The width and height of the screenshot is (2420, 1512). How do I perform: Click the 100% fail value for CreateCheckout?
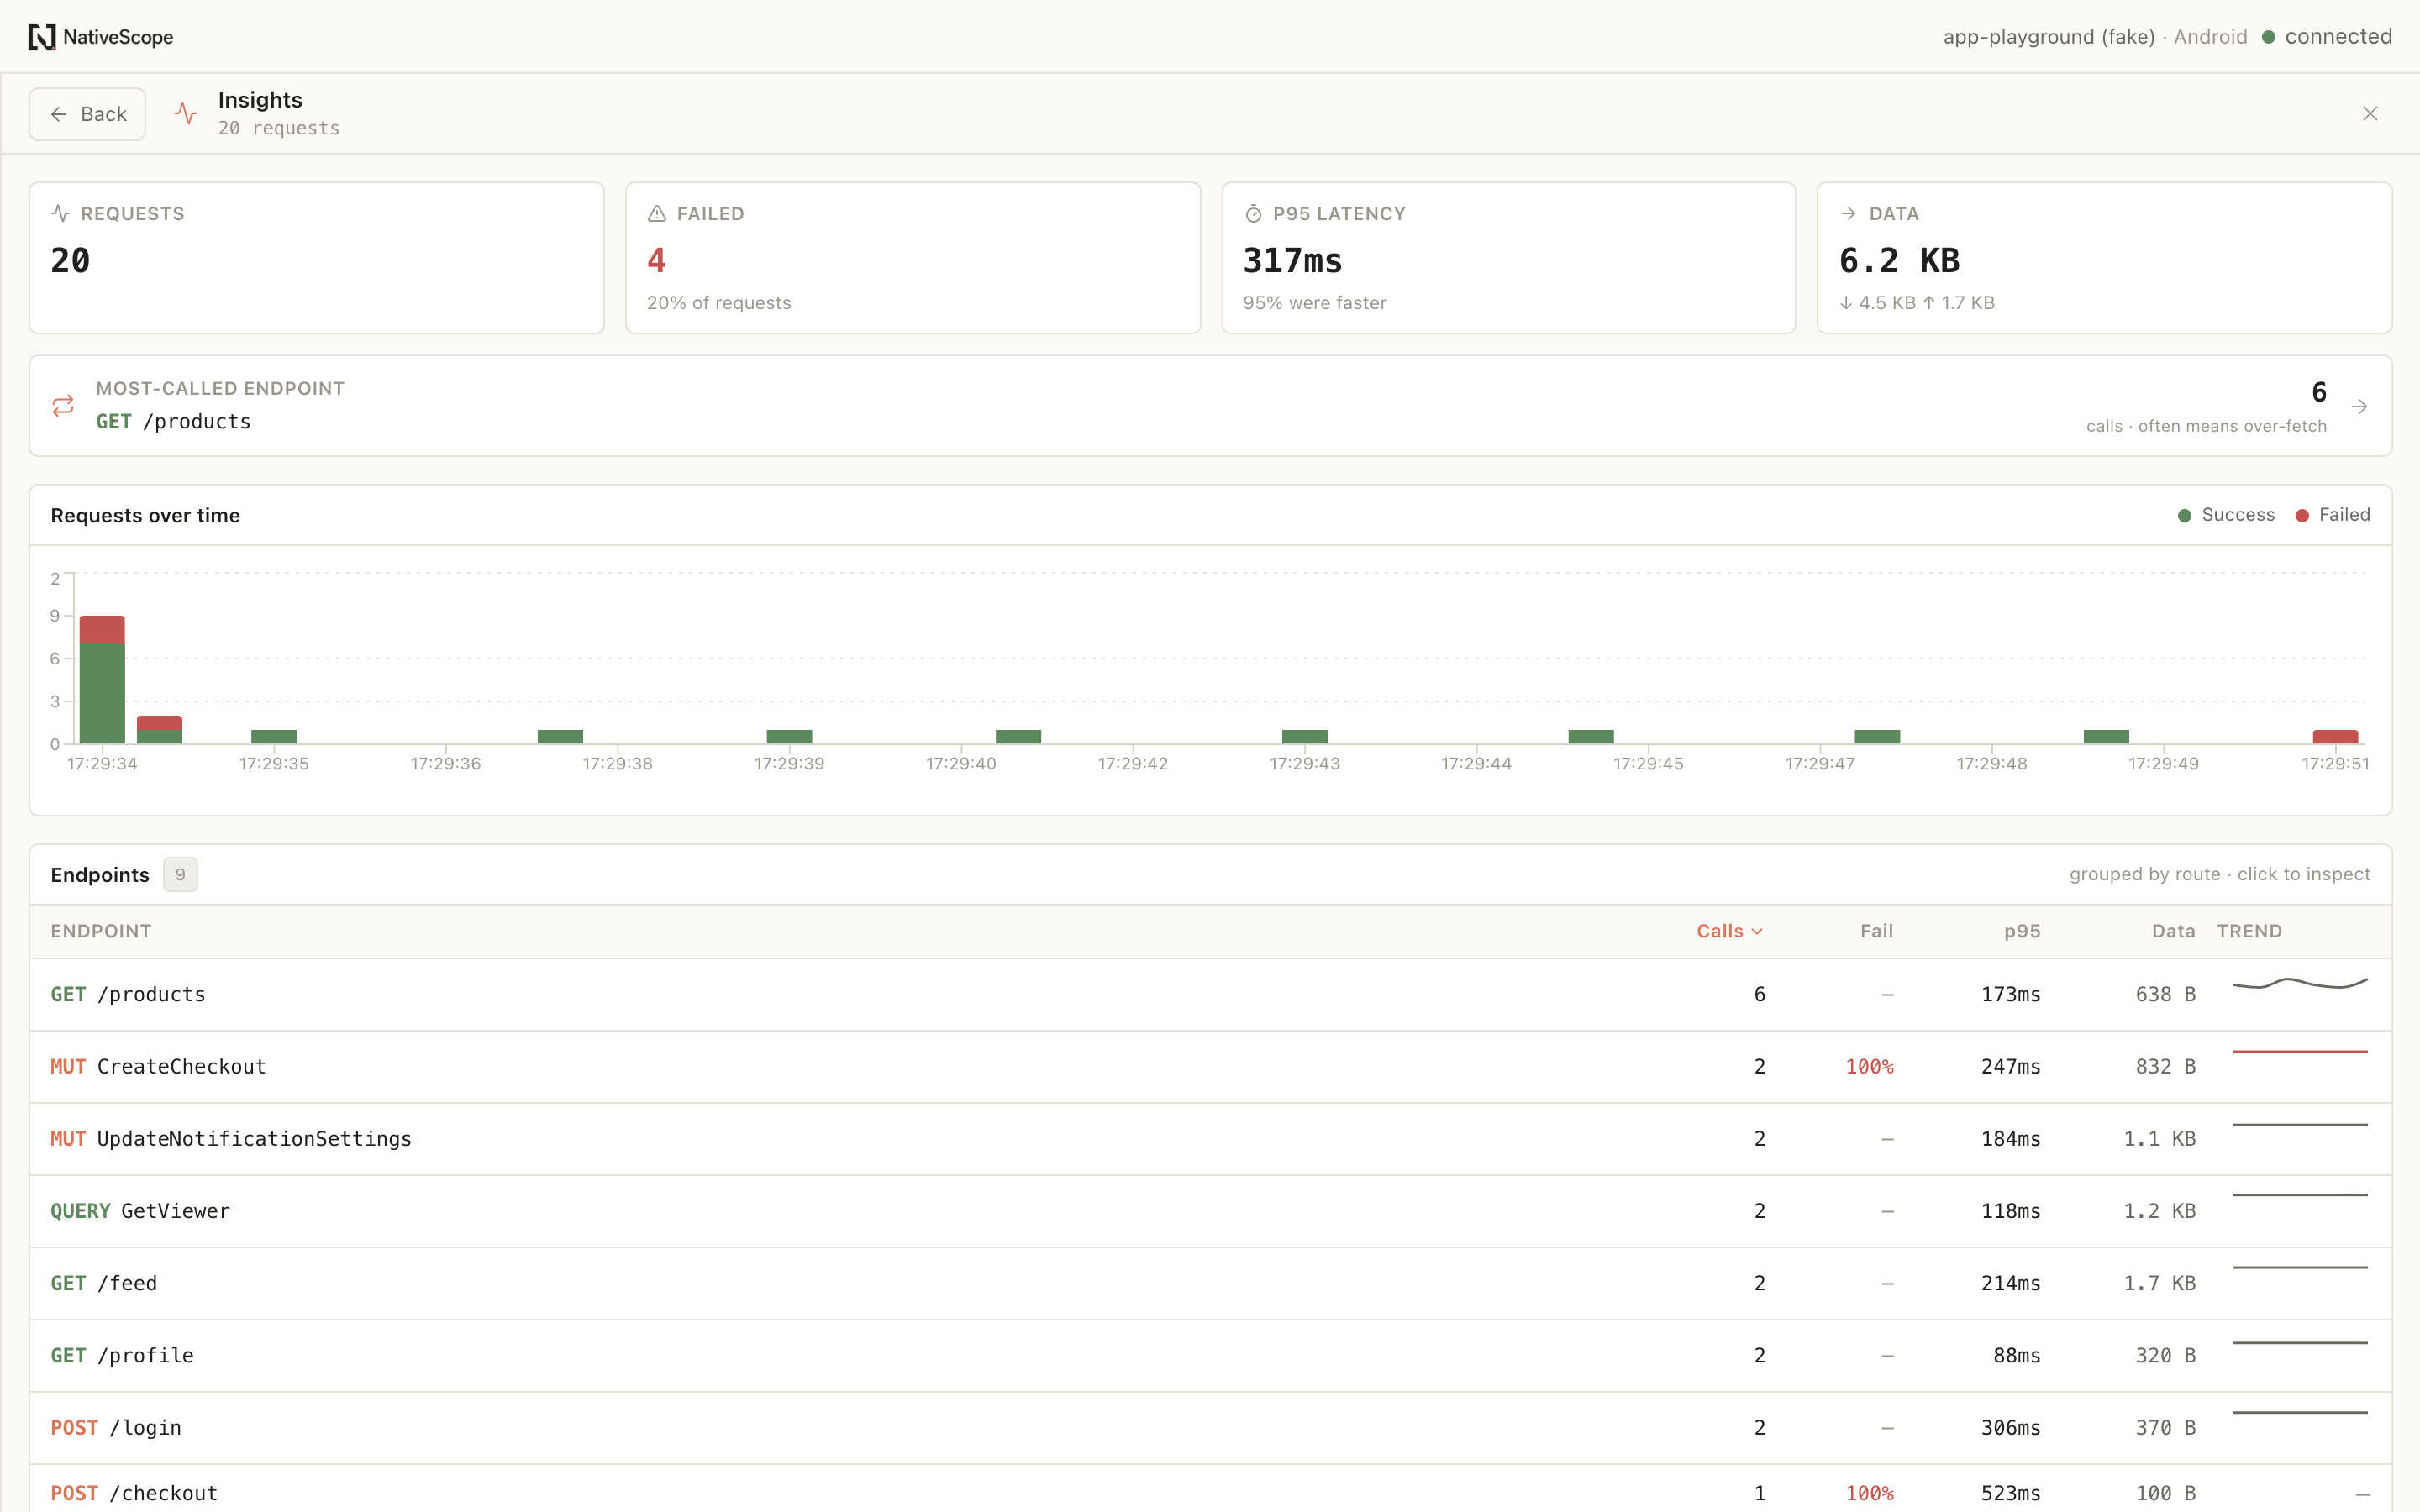click(1869, 1067)
